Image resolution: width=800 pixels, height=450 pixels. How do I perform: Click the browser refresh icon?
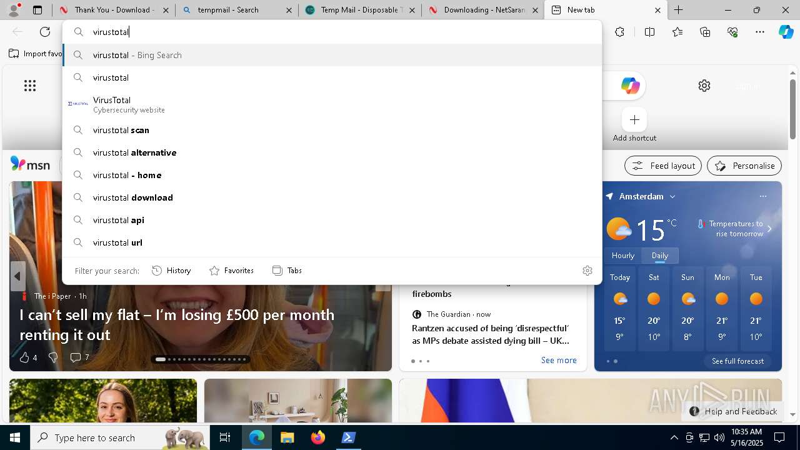click(x=45, y=32)
